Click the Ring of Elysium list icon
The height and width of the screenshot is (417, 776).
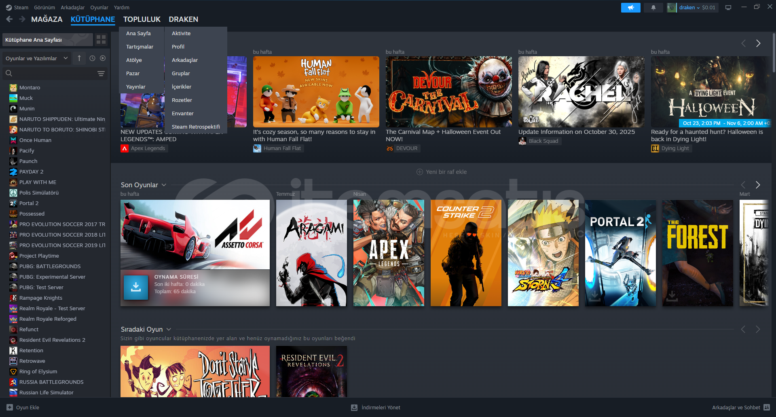click(x=13, y=372)
